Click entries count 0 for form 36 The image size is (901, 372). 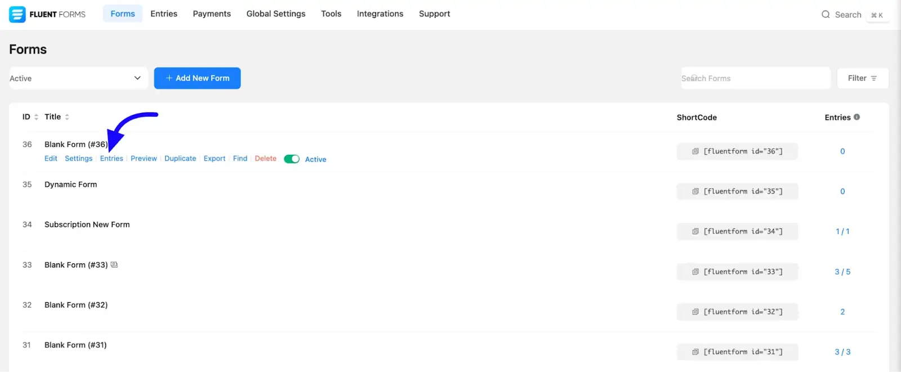(842, 151)
